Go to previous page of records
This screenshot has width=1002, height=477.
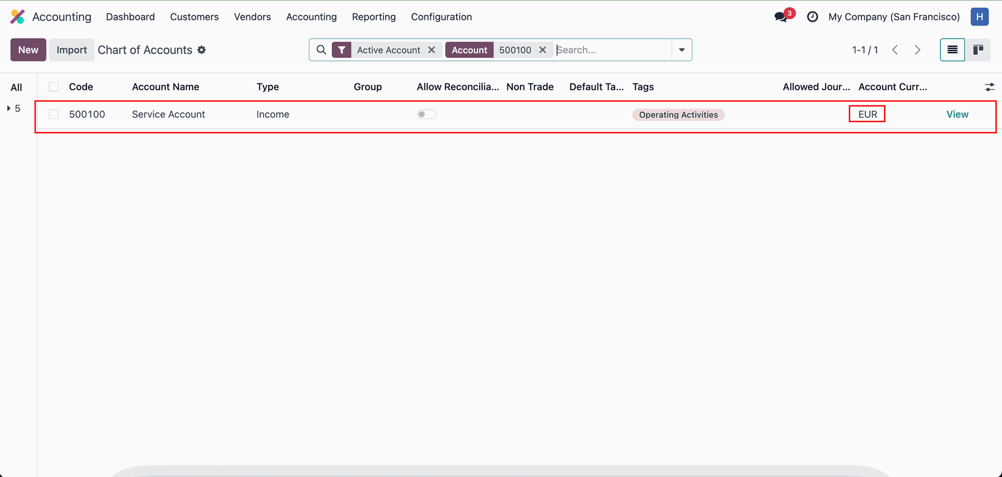tap(895, 50)
